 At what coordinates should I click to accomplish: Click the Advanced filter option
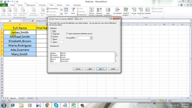point(82,15)
